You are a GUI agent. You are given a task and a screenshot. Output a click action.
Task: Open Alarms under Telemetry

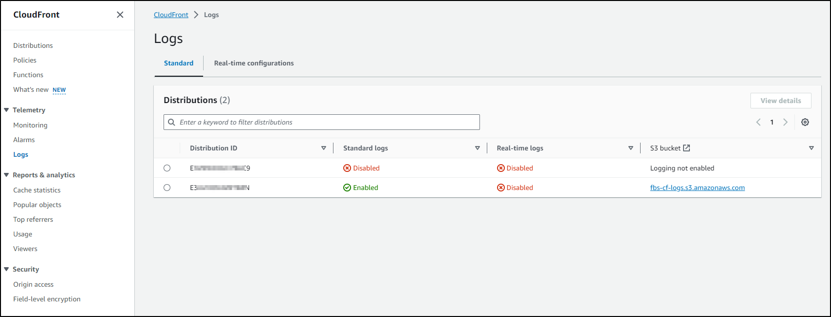click(x=24, y=140)
